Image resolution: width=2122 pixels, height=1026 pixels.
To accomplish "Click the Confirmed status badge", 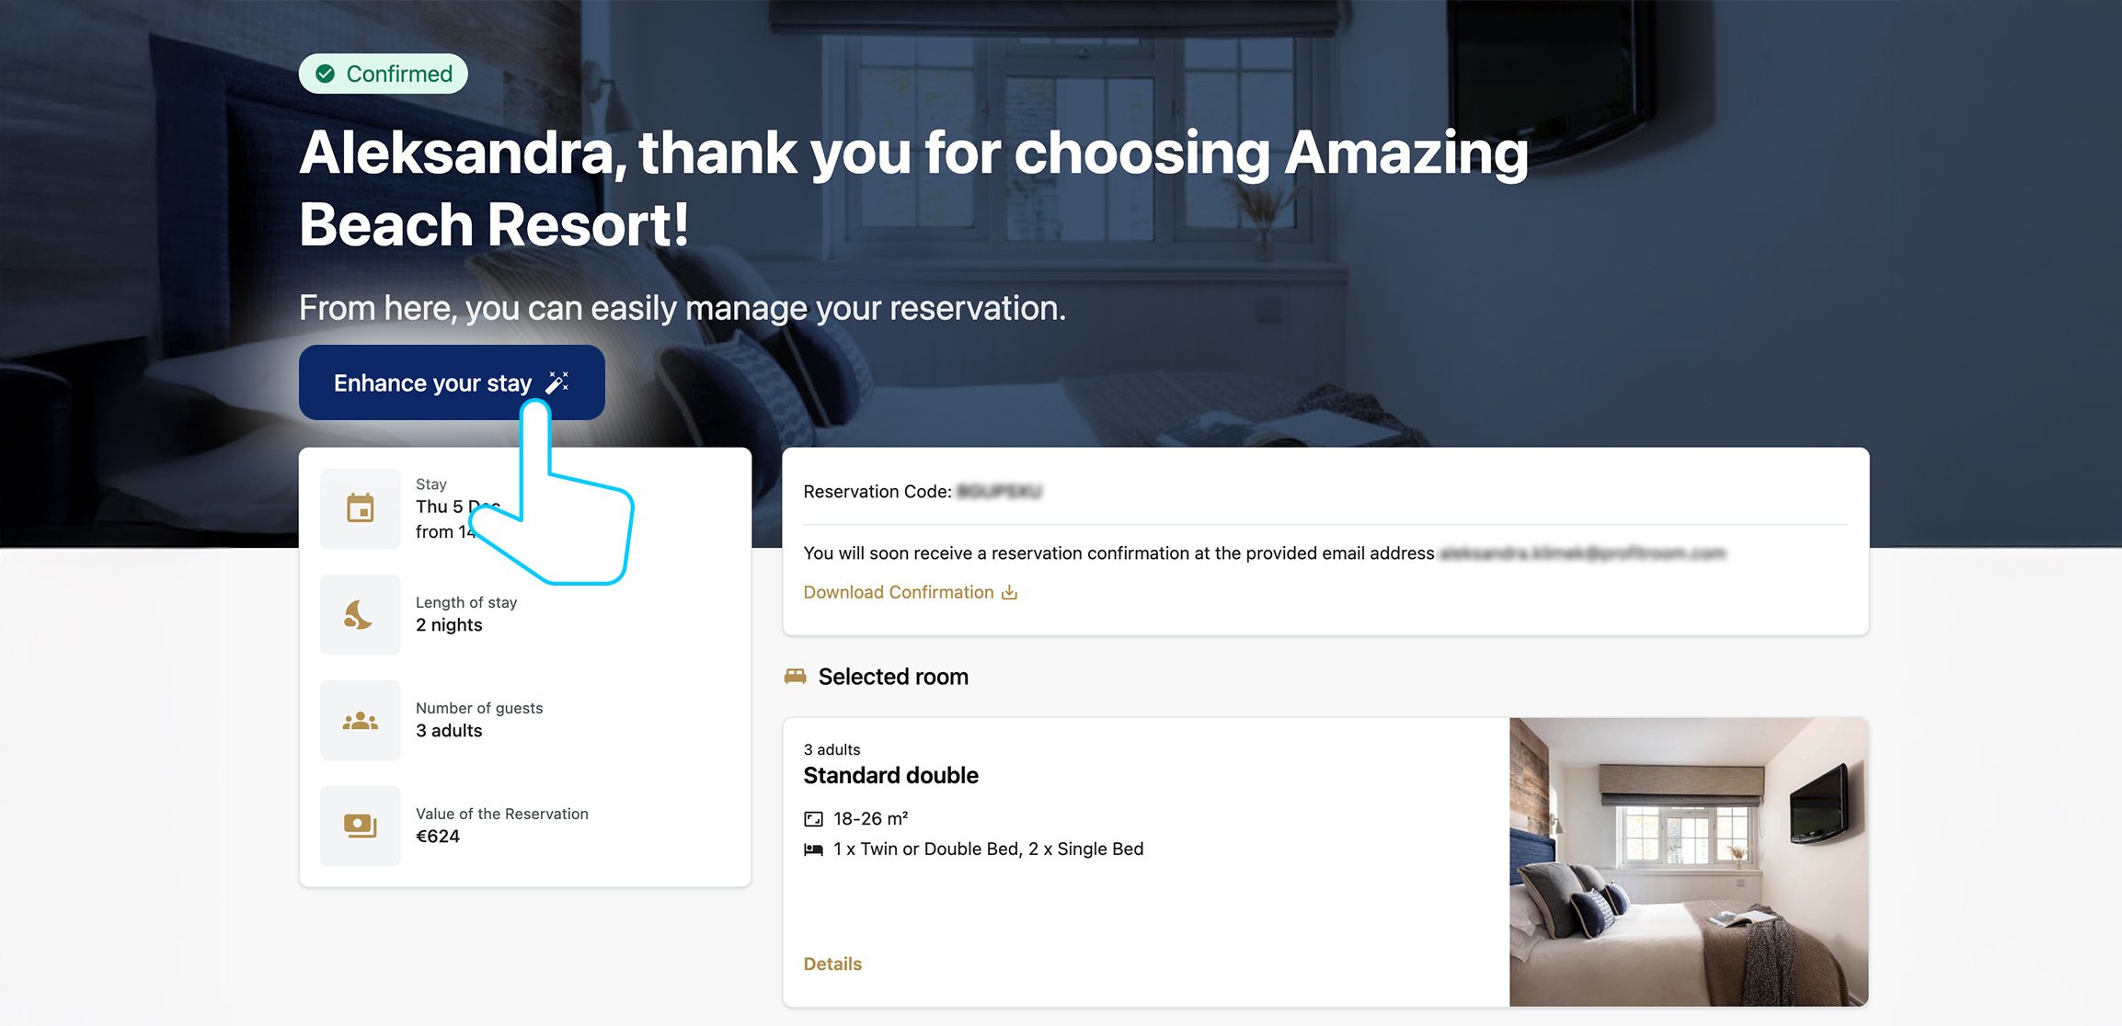I will 382,74.
